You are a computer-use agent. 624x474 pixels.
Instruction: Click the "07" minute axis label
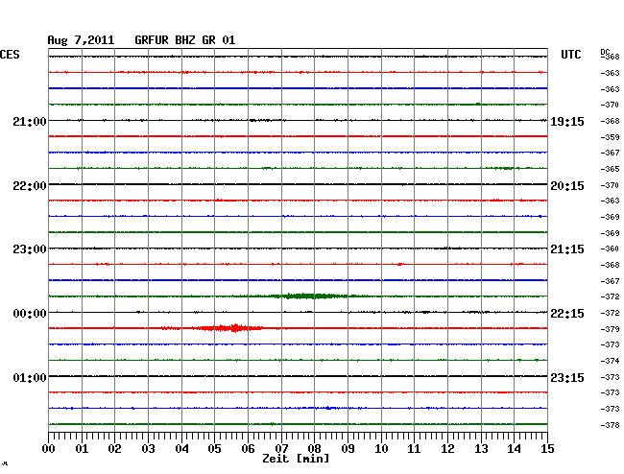[x=281, y=449]
